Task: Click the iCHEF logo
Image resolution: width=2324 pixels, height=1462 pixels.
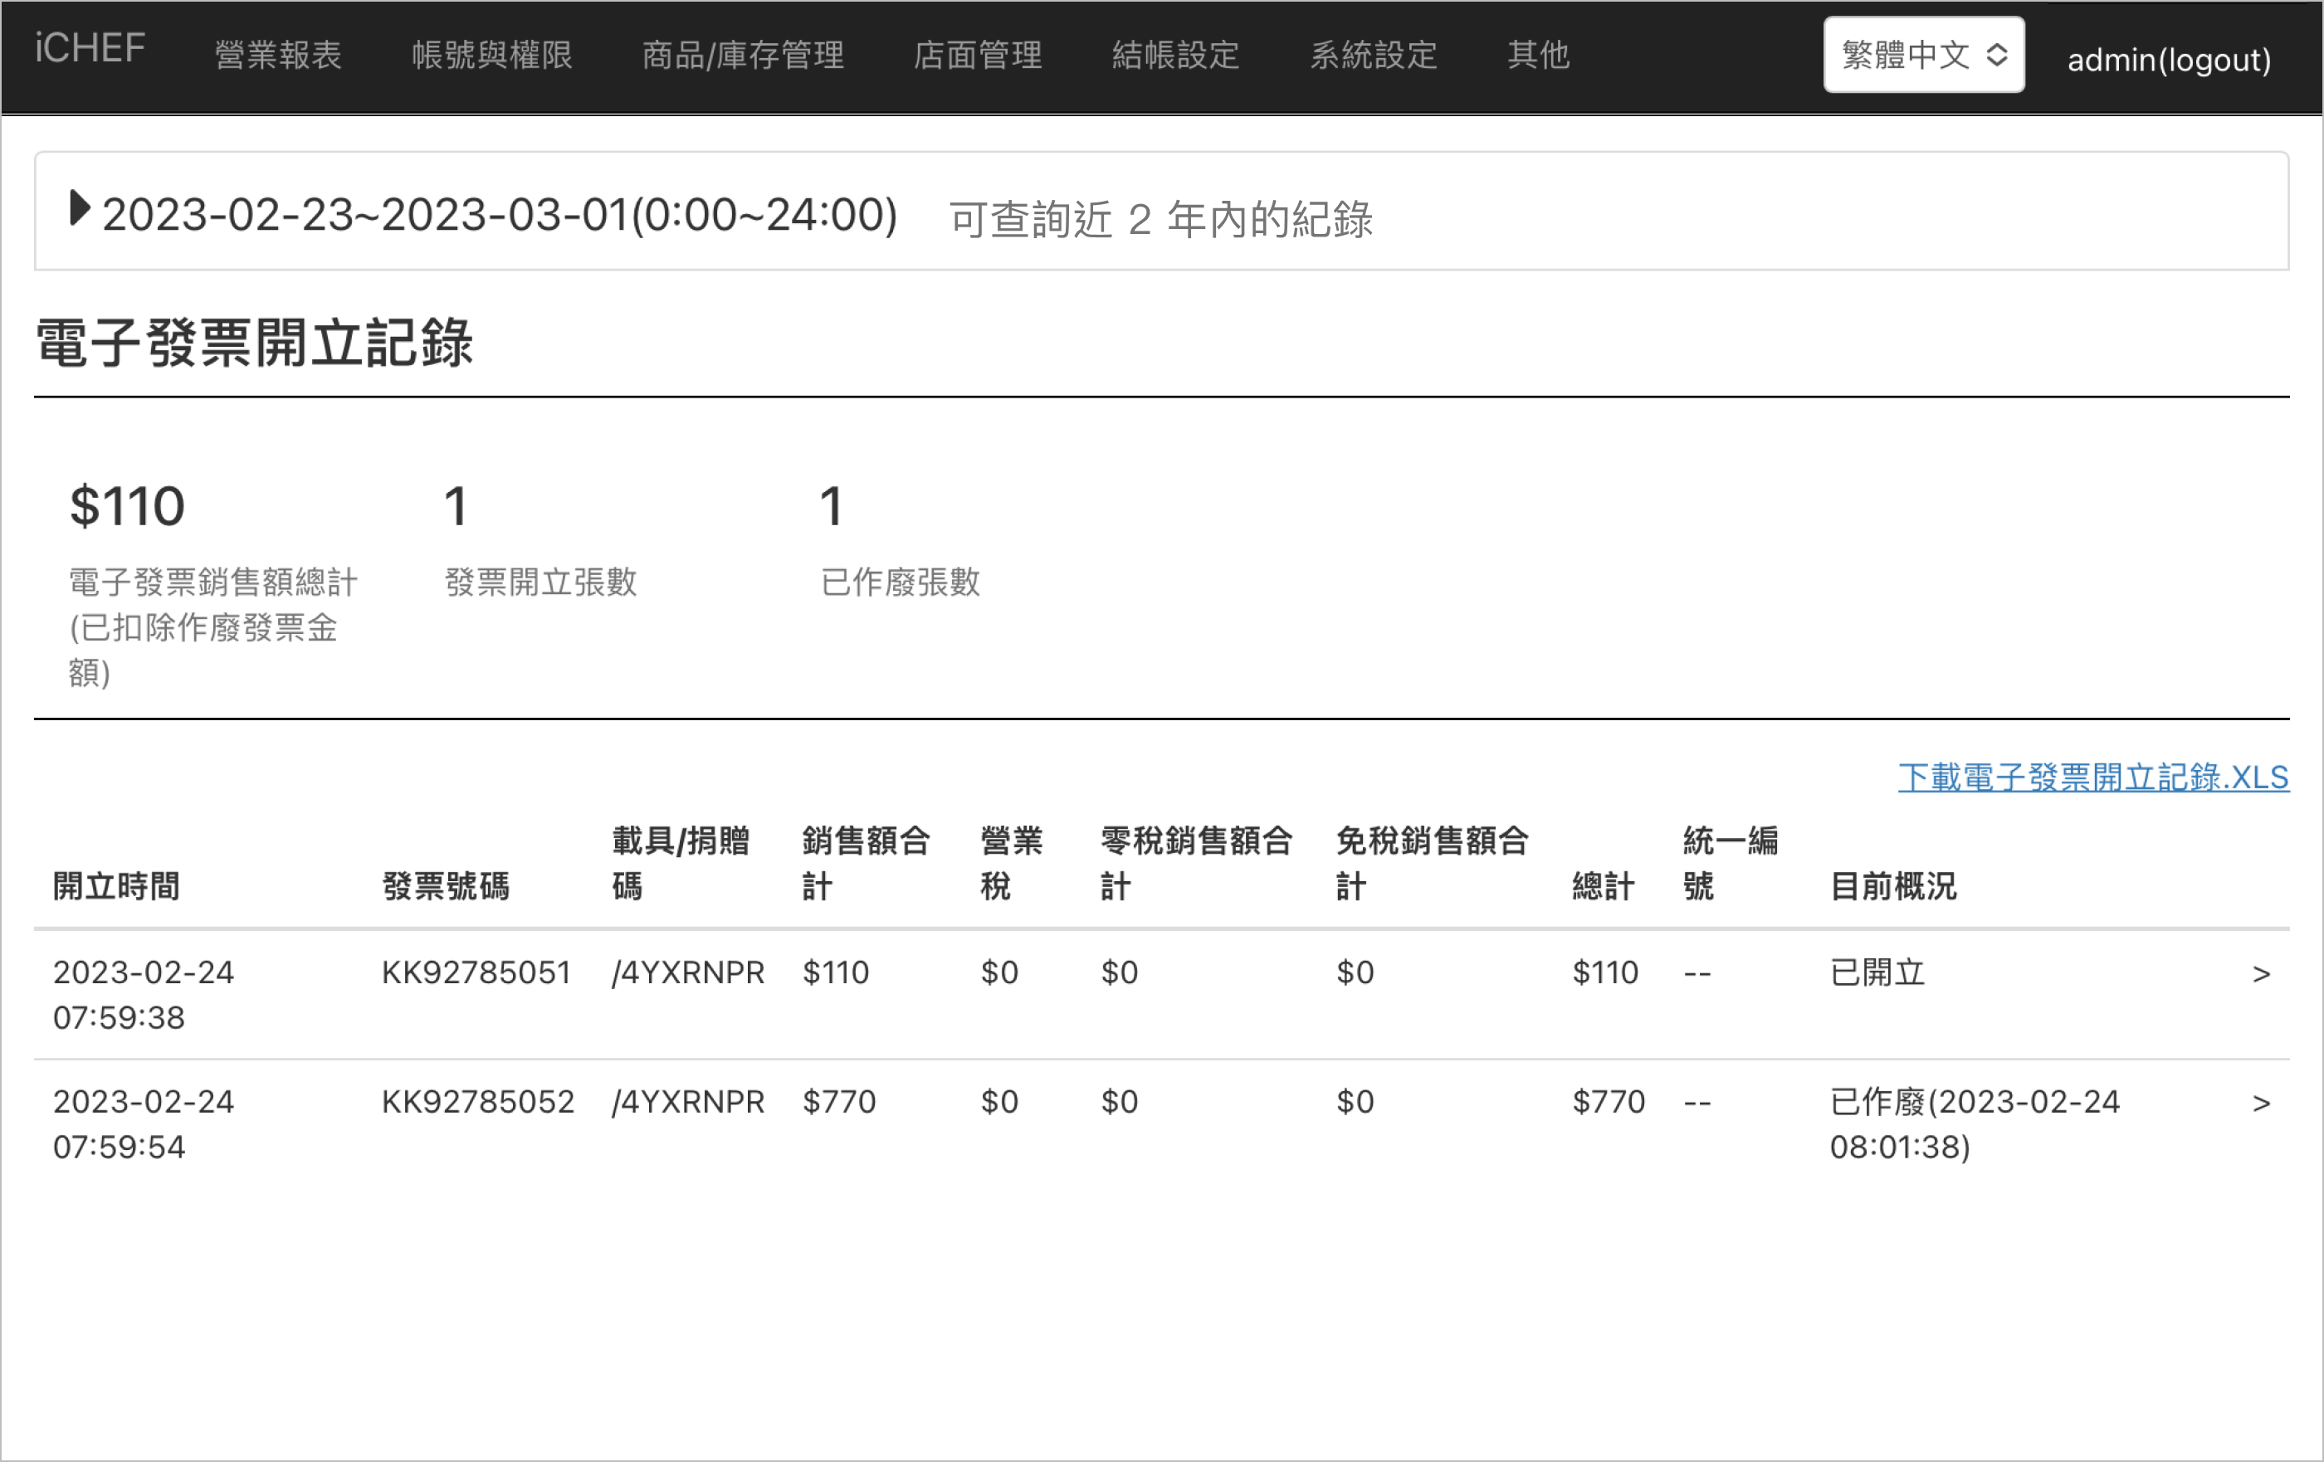Action: [90, 48]
